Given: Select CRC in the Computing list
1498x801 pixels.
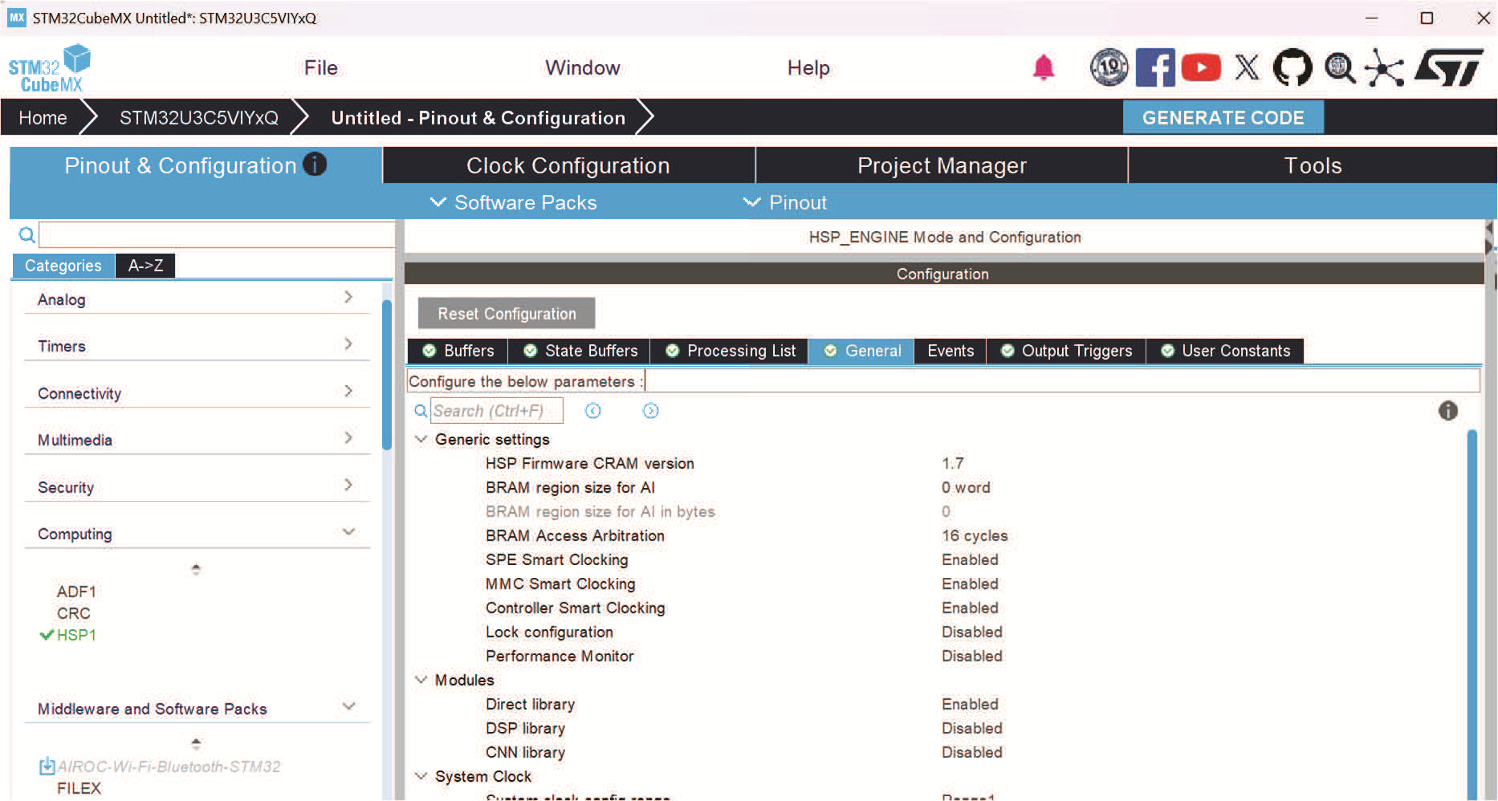Looking at the screenshot, I should click(x=73, y=613).
